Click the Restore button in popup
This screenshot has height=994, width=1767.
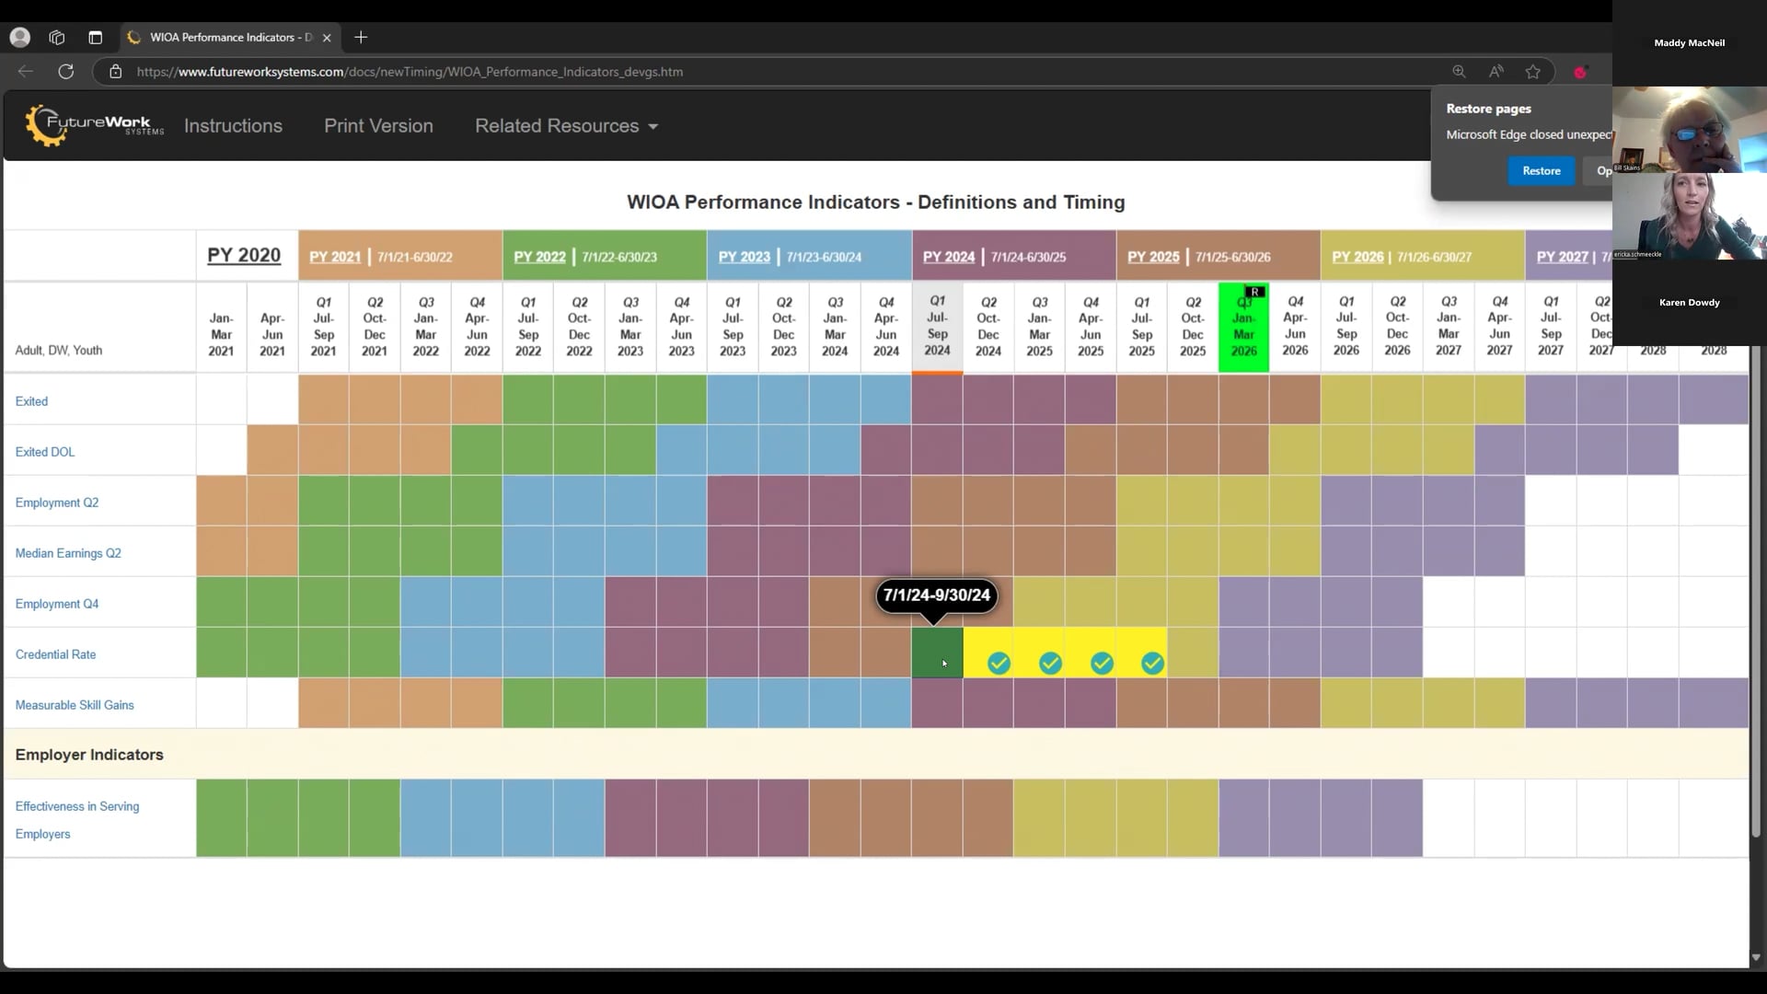[x=1541, y=171]
